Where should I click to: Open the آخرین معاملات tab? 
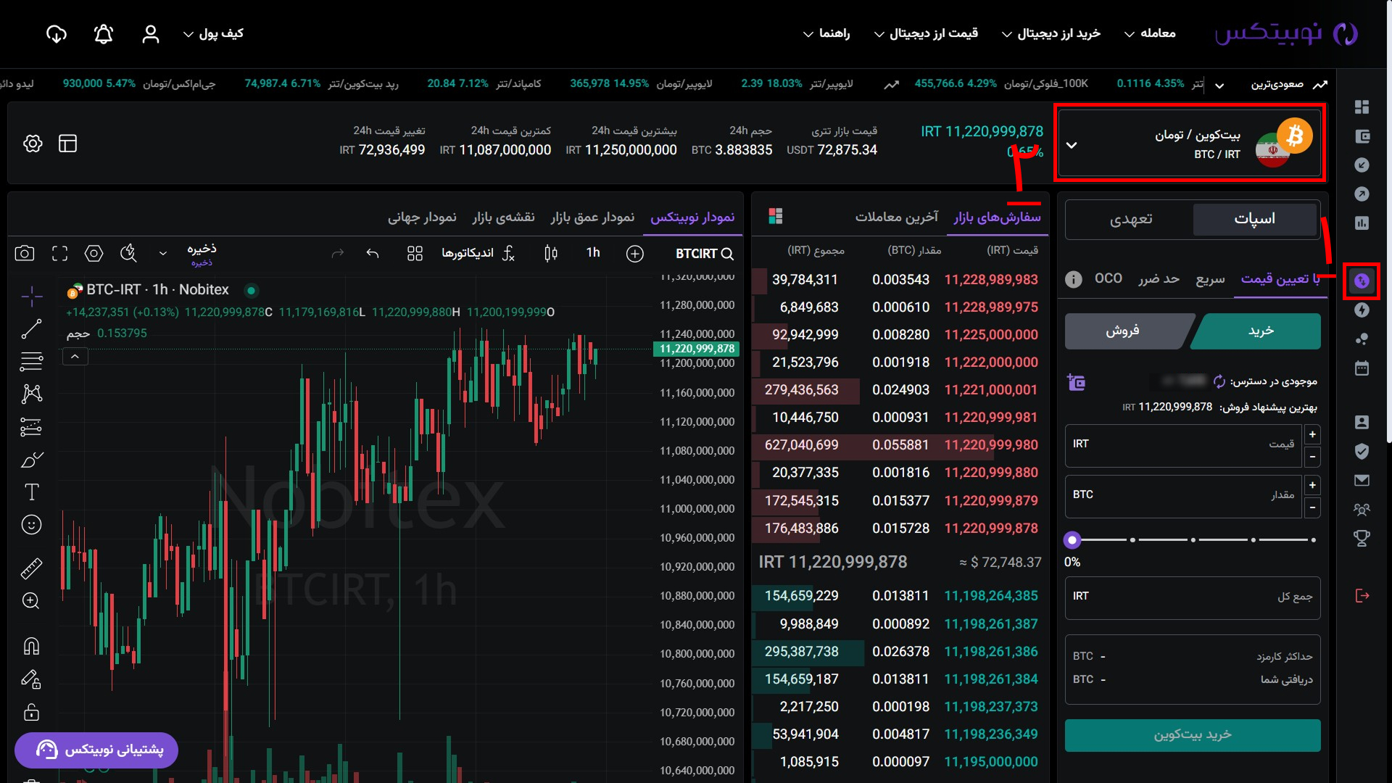point(897,217)
